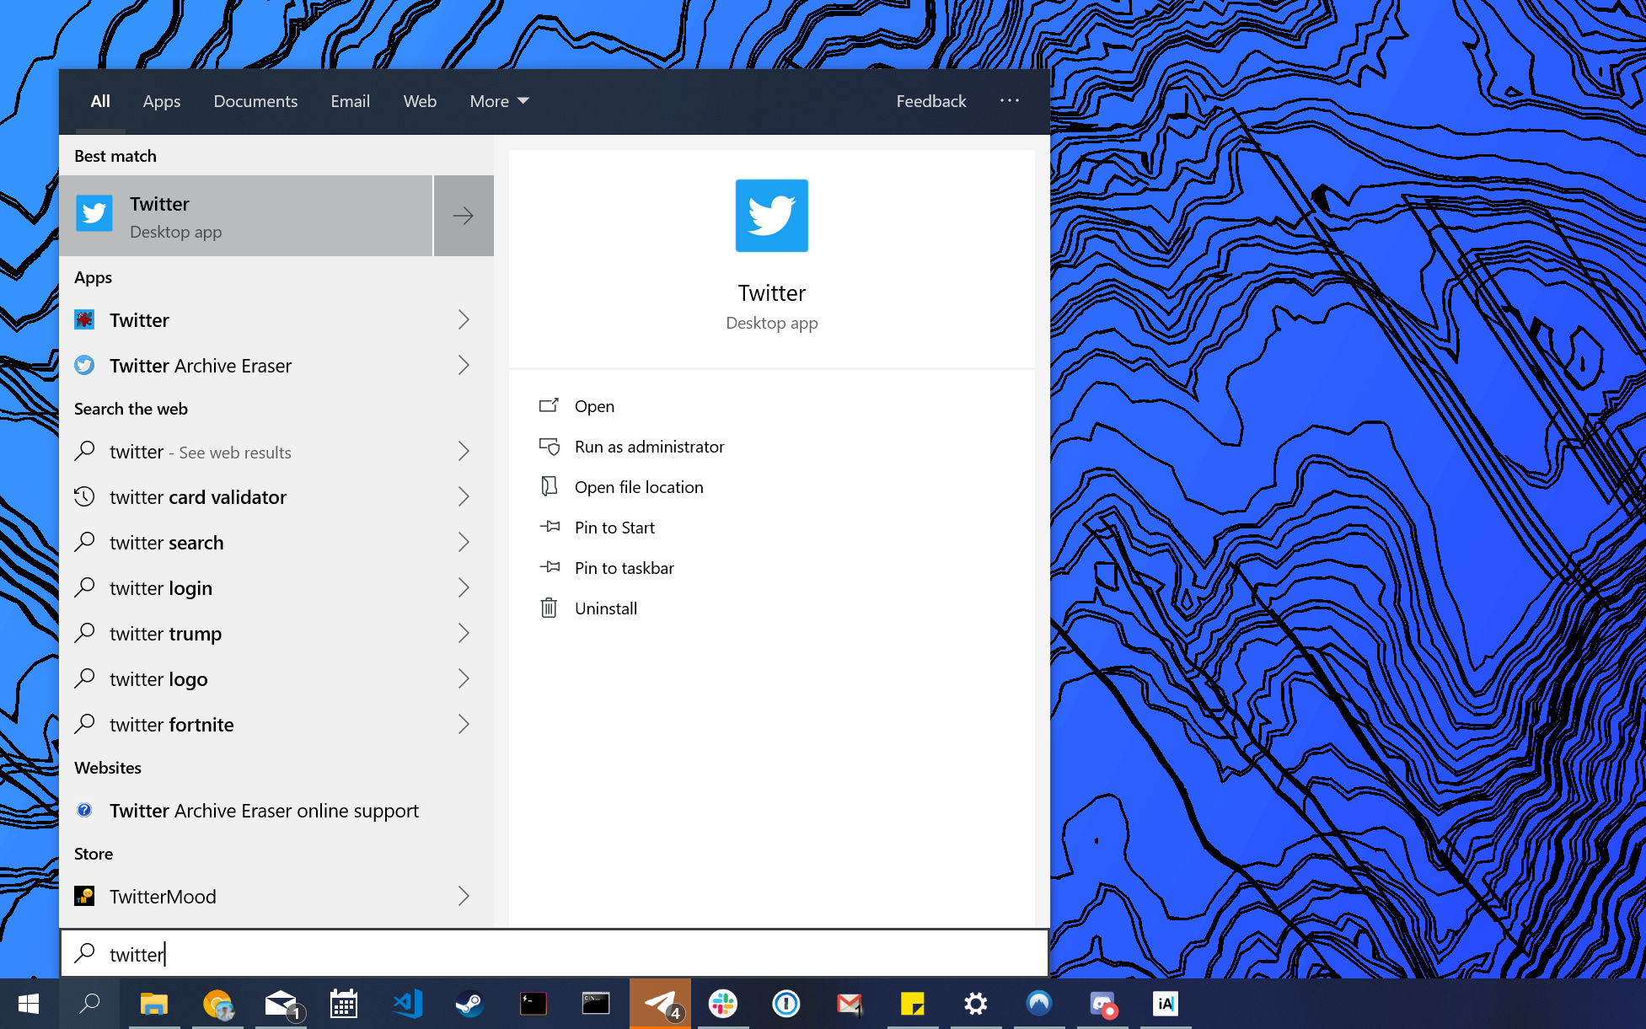Click the 1Password taskbar icon

pos(785,1003)
